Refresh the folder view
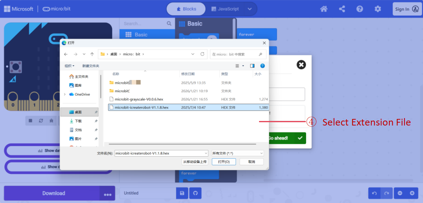The image size is (423, 203). point(202,54)
